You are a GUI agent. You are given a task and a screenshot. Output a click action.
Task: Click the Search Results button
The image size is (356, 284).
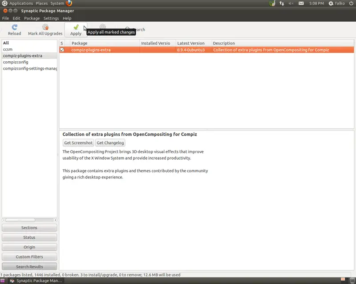(x=29, y=267)
